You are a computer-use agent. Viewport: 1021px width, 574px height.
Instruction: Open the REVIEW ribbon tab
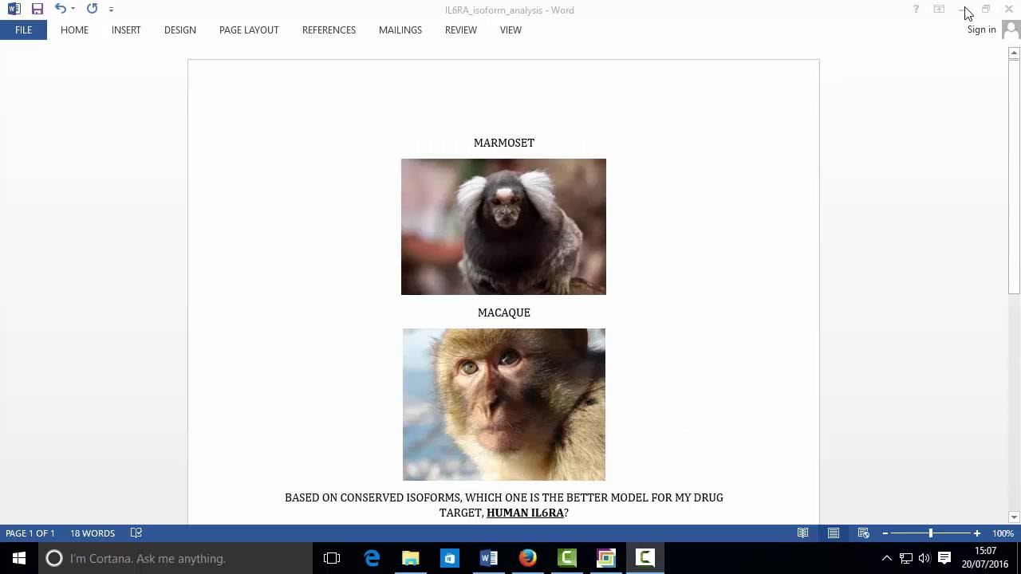tap(461, 29)
